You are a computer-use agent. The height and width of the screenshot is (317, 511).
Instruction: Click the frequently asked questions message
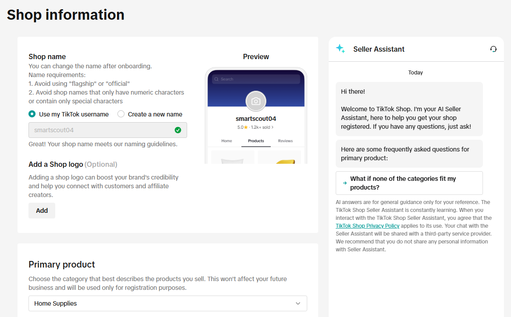pyautogui.click(x=409, y=154)
